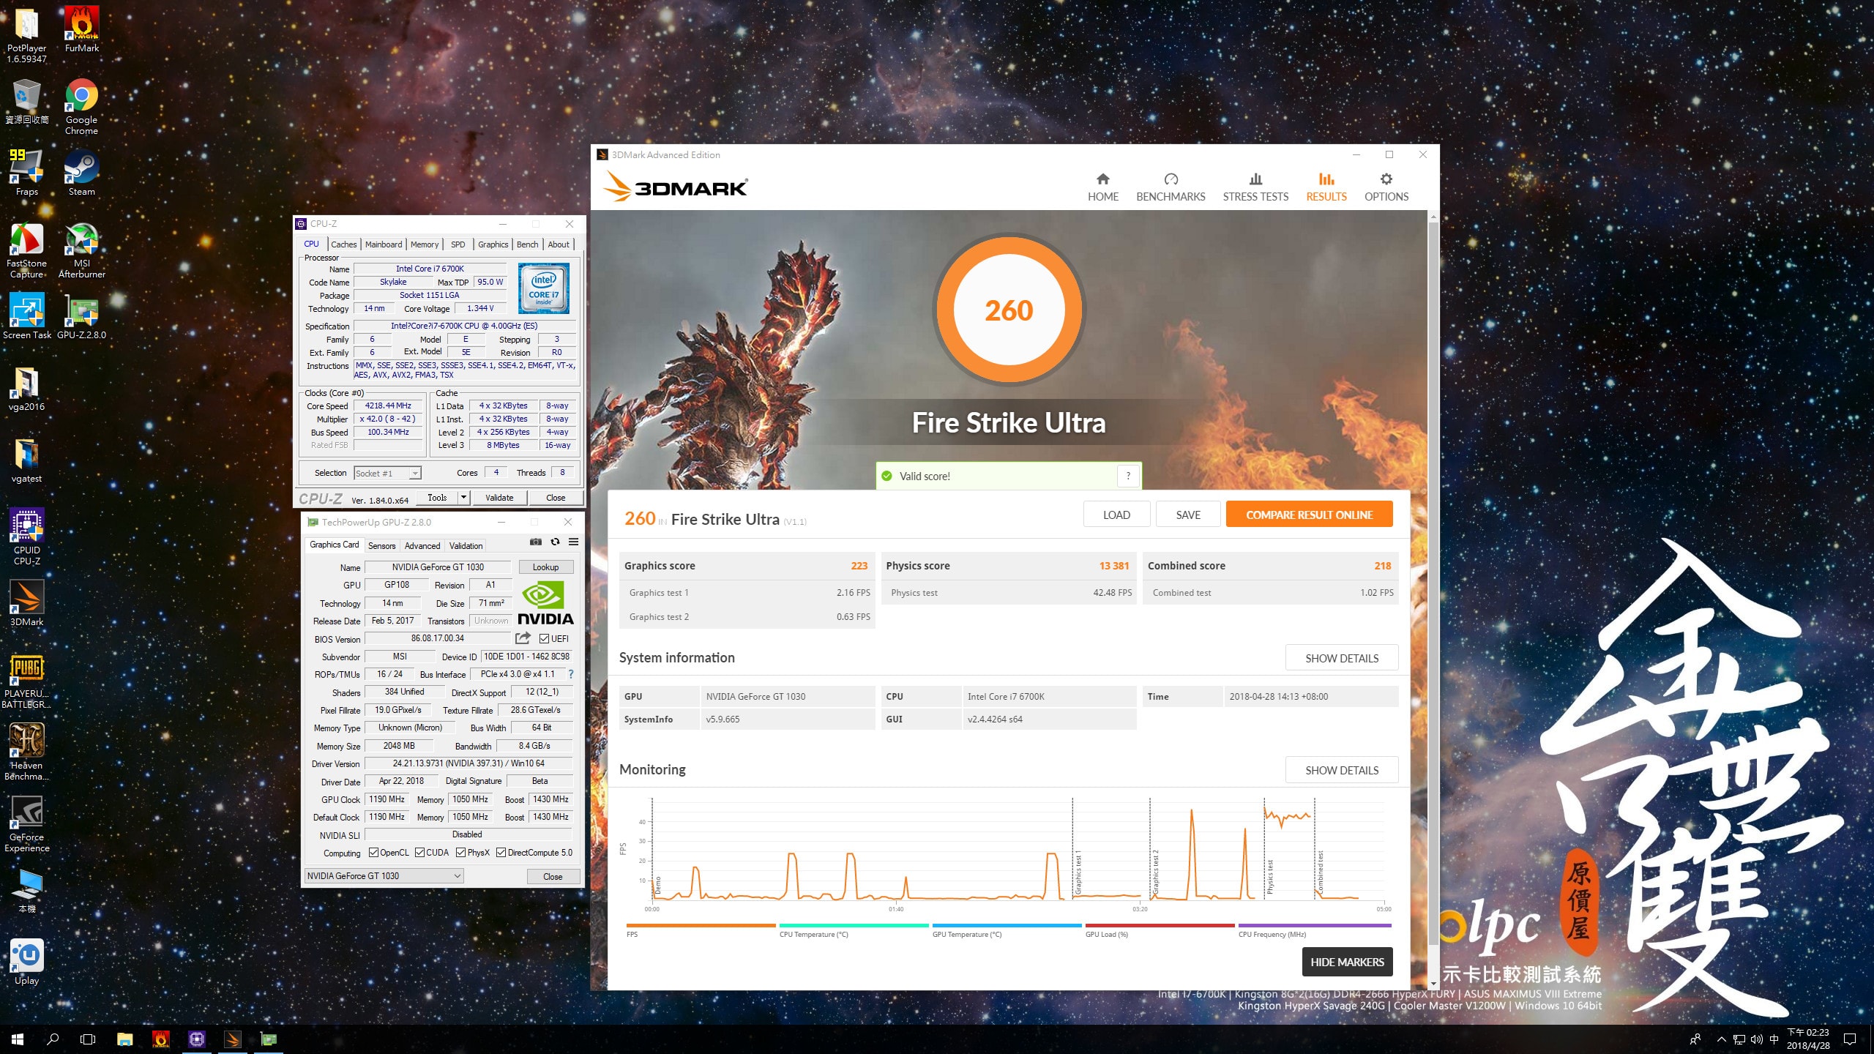Click the LOAD result button

coord(1116,515)
